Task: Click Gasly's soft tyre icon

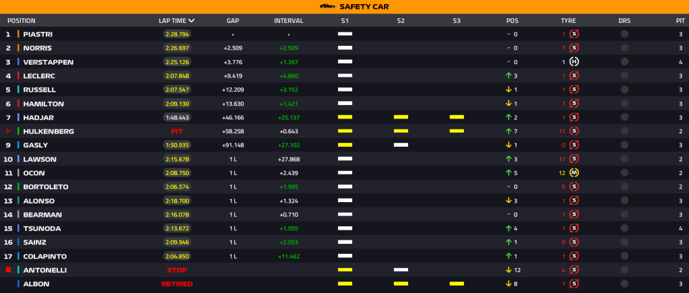Action: 574,145
